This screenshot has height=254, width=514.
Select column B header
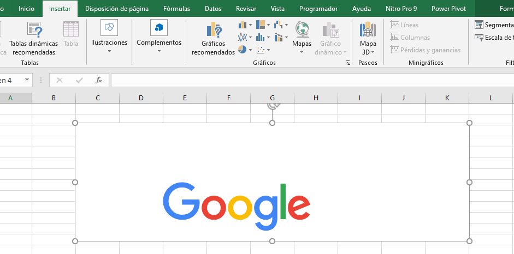coord(54,98)
